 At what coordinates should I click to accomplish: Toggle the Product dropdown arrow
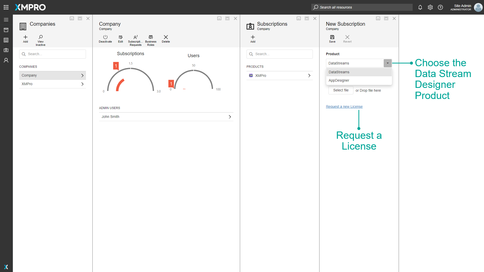[x=387, y=63]
